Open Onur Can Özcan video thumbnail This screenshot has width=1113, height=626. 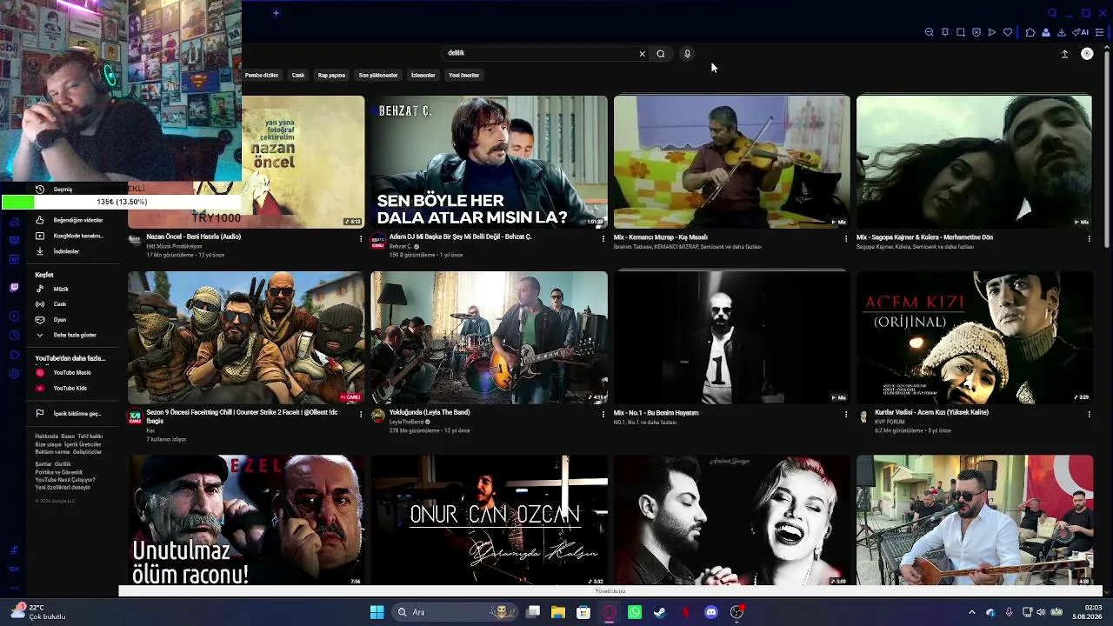click(x=489, y=520)
